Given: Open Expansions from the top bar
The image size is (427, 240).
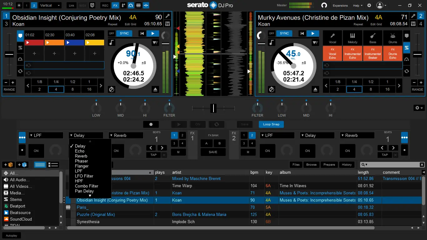Looking at the screenshot, I should [340, 5].
